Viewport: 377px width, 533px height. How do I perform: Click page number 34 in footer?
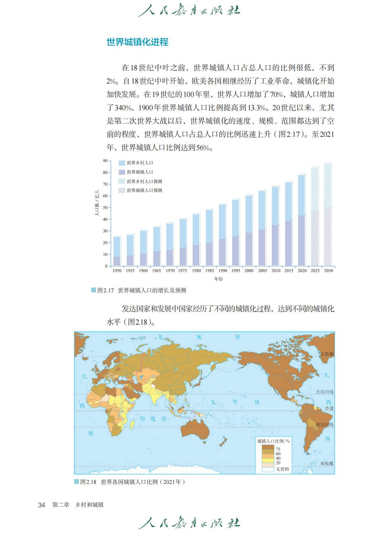(x=42, y=505)
